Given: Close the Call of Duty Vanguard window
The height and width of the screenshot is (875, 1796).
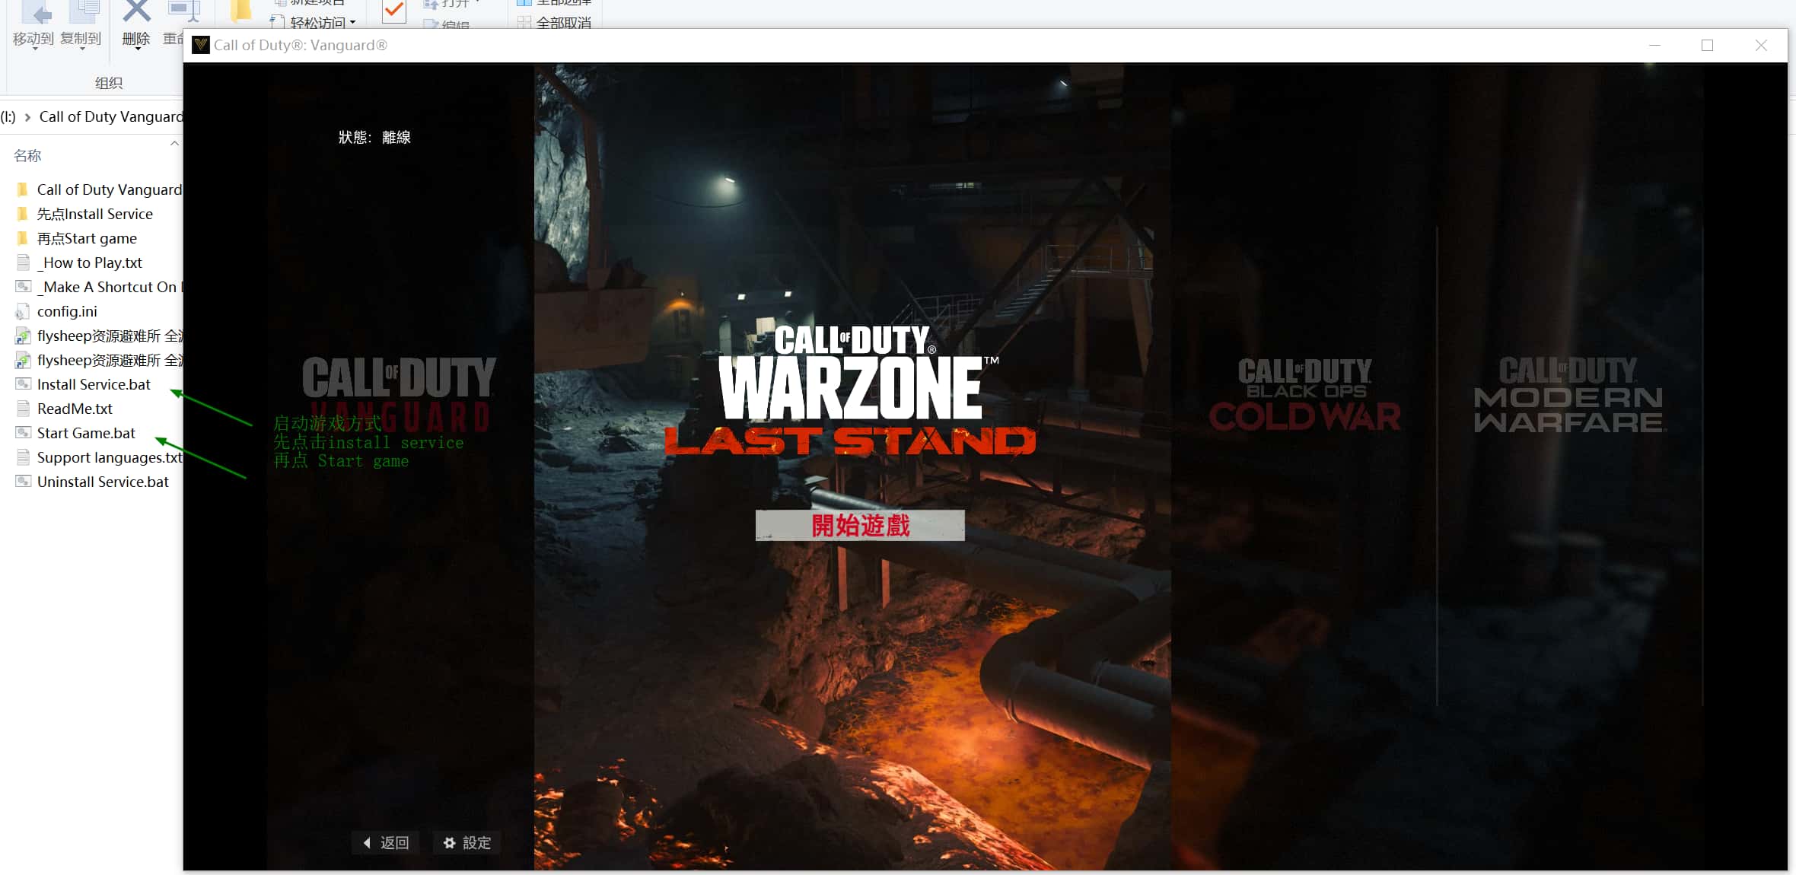Looking at the screenshot, I should tap(1761, 45).
